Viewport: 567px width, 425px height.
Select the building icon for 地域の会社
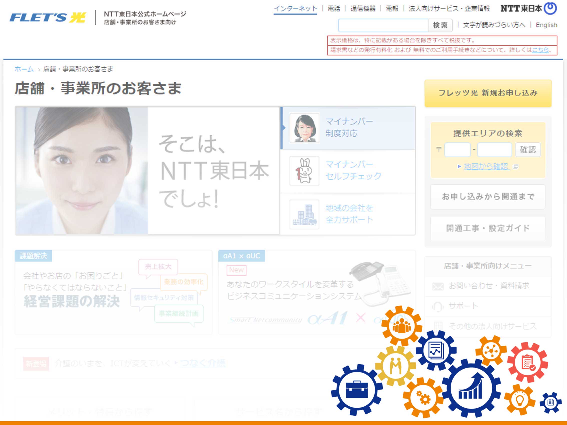click(x=304, y=214)
